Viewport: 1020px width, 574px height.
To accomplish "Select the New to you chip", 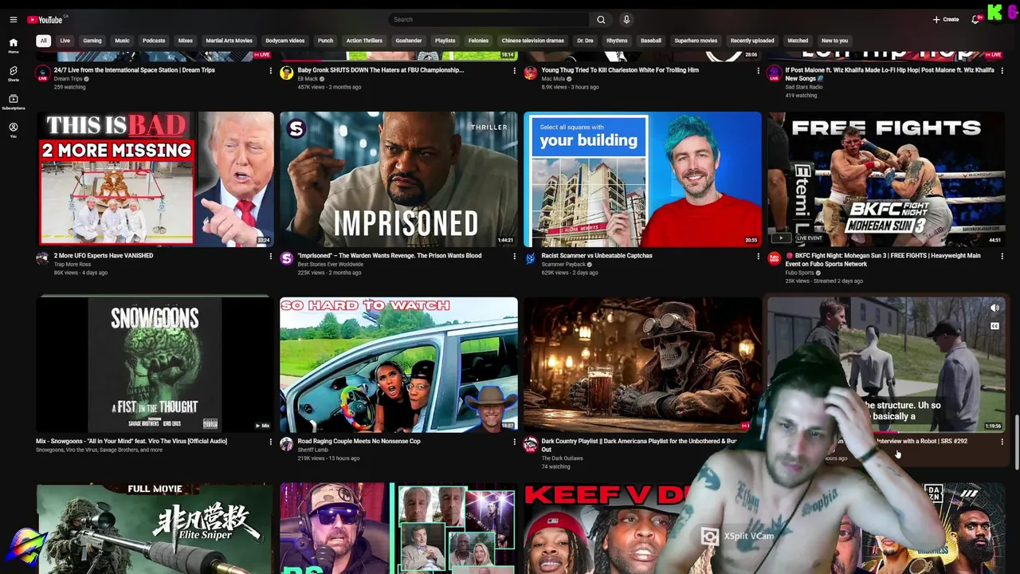I will [834, 41].
